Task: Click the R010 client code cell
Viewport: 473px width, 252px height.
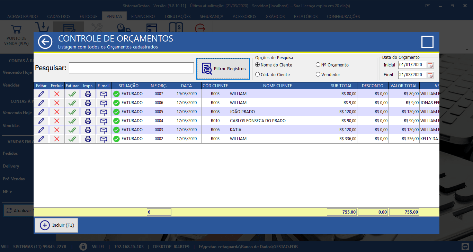Action: click(215, 121)
